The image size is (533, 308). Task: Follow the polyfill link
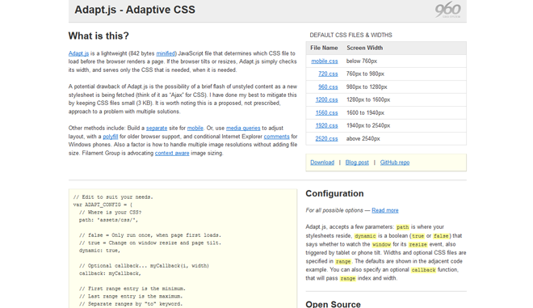tap(111, 137)
